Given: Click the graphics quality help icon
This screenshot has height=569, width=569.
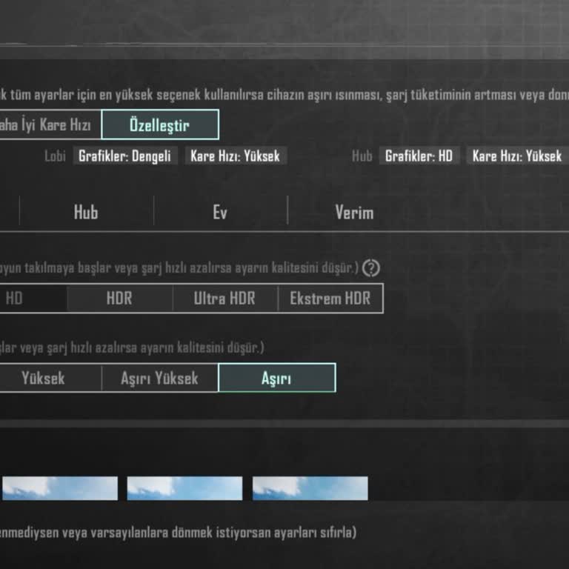Looking at the screenshot, I should pos(371,268).
